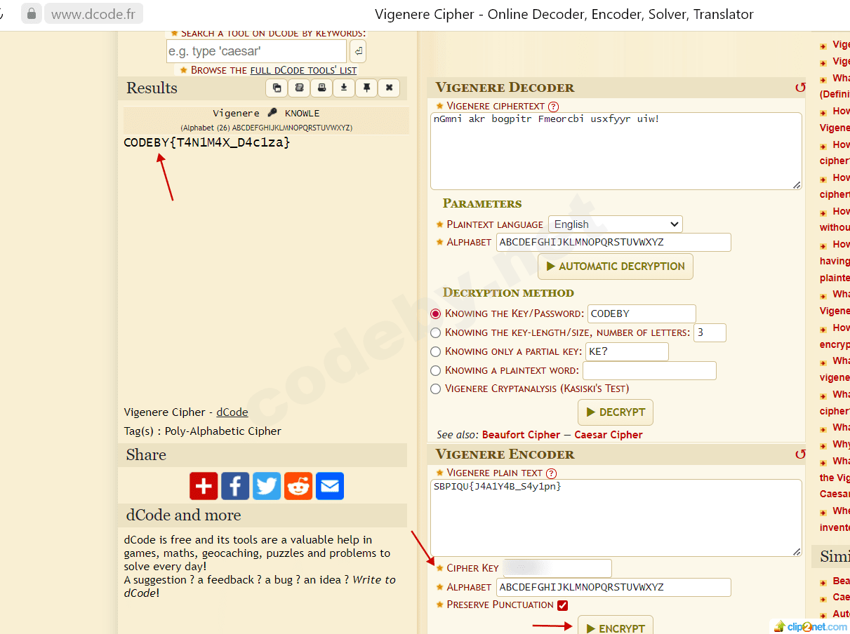
Task: Copy the results to clipboard
Action: point(277,88)
